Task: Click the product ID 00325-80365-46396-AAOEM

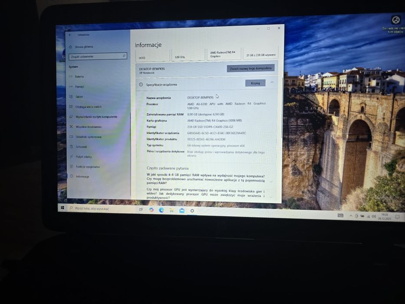Action: tap(206, 139)
